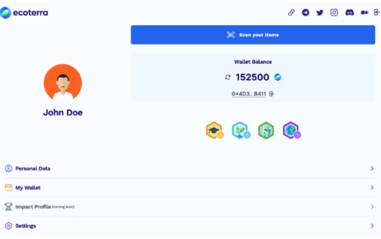Viewport: 381px width, 239px height.
Task: Click the globe earth badge
Action: click(x=291, y=130)
